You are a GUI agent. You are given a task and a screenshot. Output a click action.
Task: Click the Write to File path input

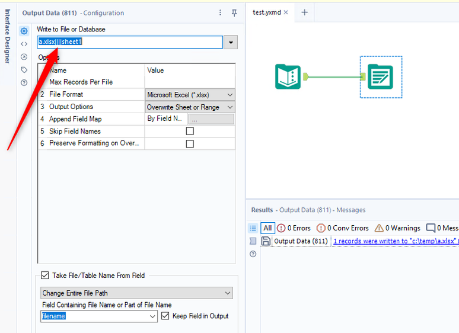[130, 42]
